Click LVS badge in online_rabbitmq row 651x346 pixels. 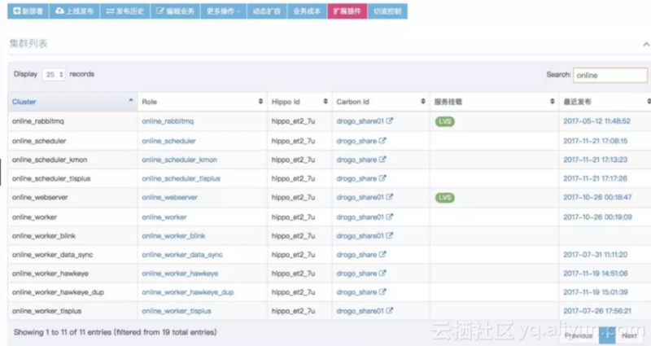444,121
